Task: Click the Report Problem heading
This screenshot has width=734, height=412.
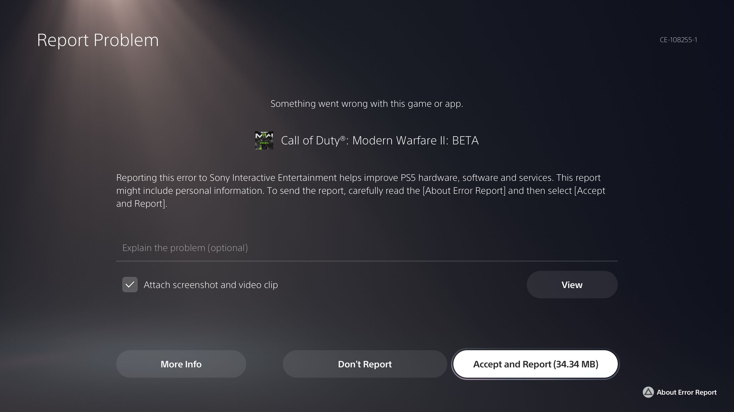Action: coord(98,40)
